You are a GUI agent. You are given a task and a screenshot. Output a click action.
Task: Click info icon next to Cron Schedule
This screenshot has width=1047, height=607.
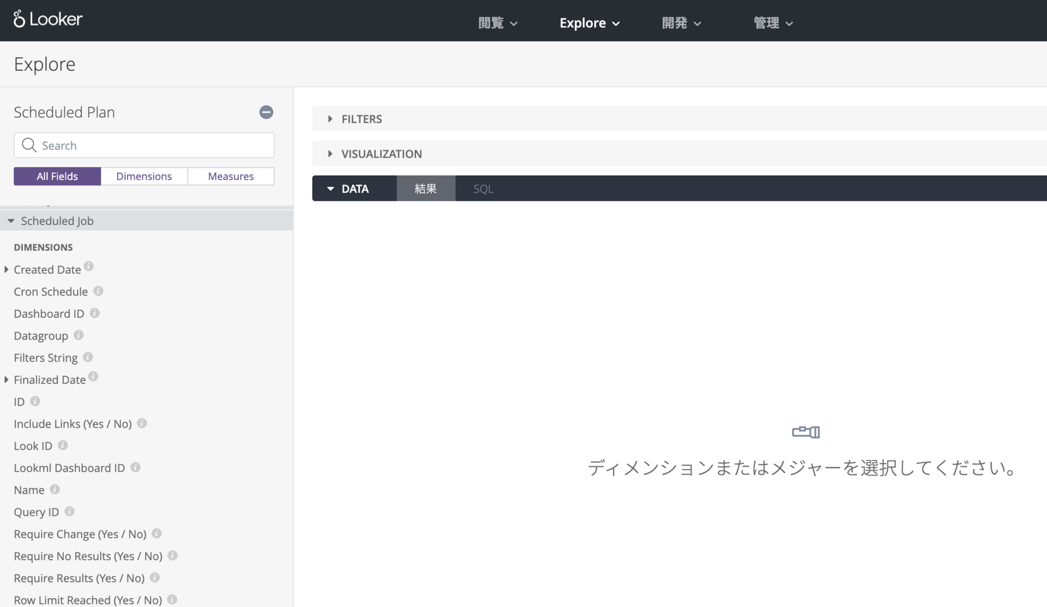tap(98, 291)
